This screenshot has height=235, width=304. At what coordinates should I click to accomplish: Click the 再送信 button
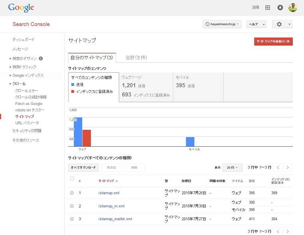pyautogui.click(x=111, y=167)
